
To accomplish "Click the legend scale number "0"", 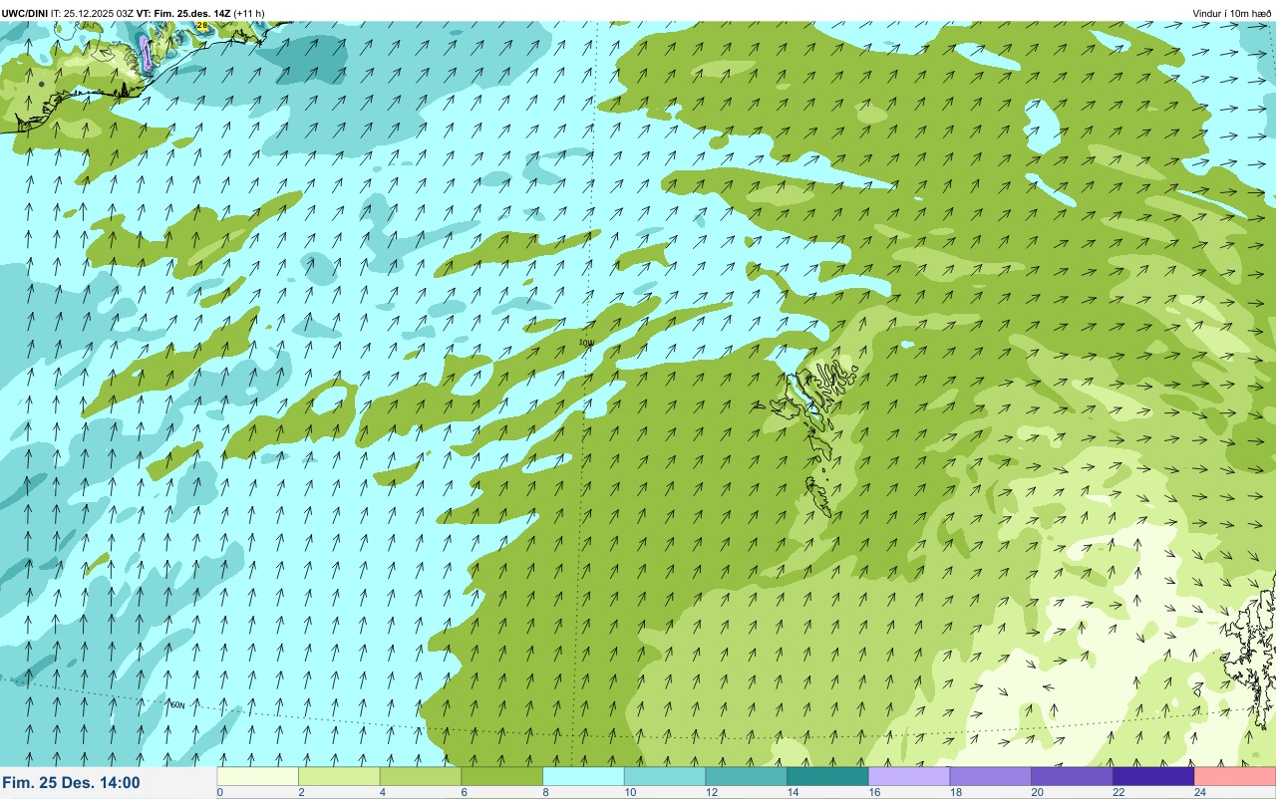I will pos(219,792).
